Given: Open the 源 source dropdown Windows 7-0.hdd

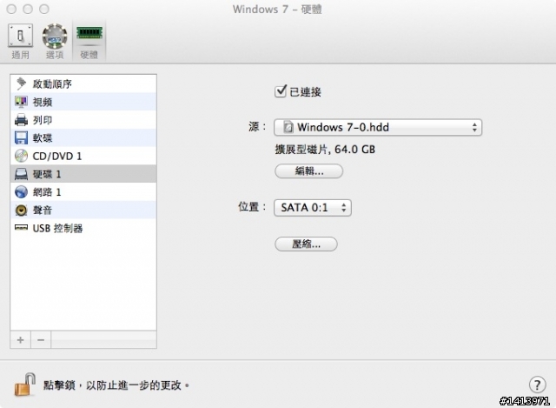Looking at the screenshot, I should click(378, 127).
